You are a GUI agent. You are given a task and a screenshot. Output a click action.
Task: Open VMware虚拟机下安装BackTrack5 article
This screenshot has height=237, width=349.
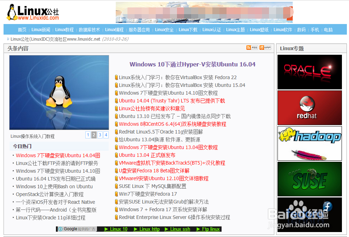pos(172,163)
